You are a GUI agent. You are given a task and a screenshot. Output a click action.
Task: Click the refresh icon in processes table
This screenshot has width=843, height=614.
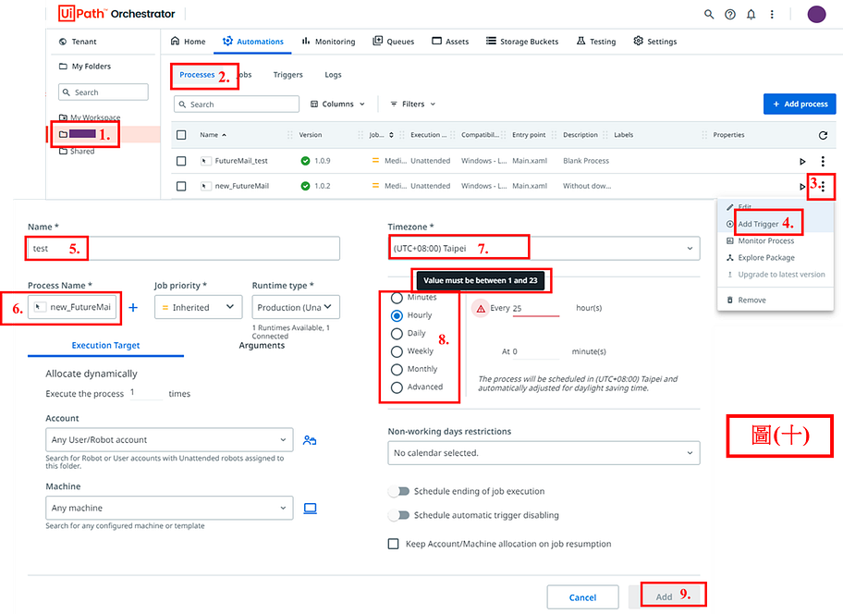[823, 136]
